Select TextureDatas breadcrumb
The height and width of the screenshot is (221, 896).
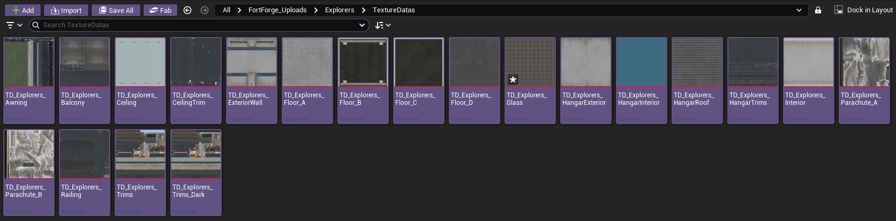394,10
